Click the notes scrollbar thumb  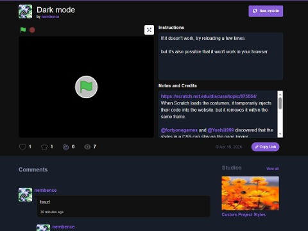click(x=280, y=103)
